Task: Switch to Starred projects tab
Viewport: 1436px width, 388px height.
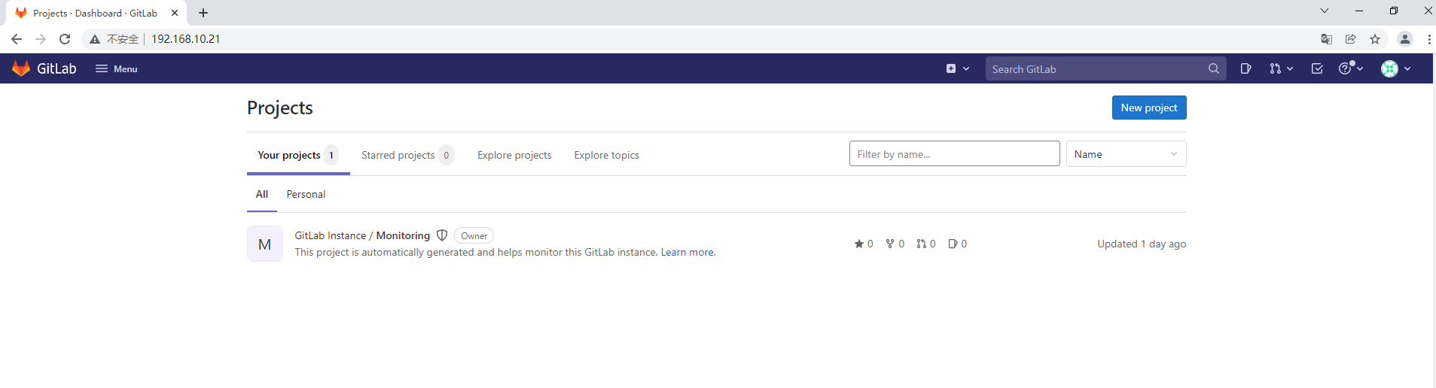Action: 407,155
